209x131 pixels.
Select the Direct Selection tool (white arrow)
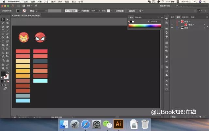[x=8, y=19]
